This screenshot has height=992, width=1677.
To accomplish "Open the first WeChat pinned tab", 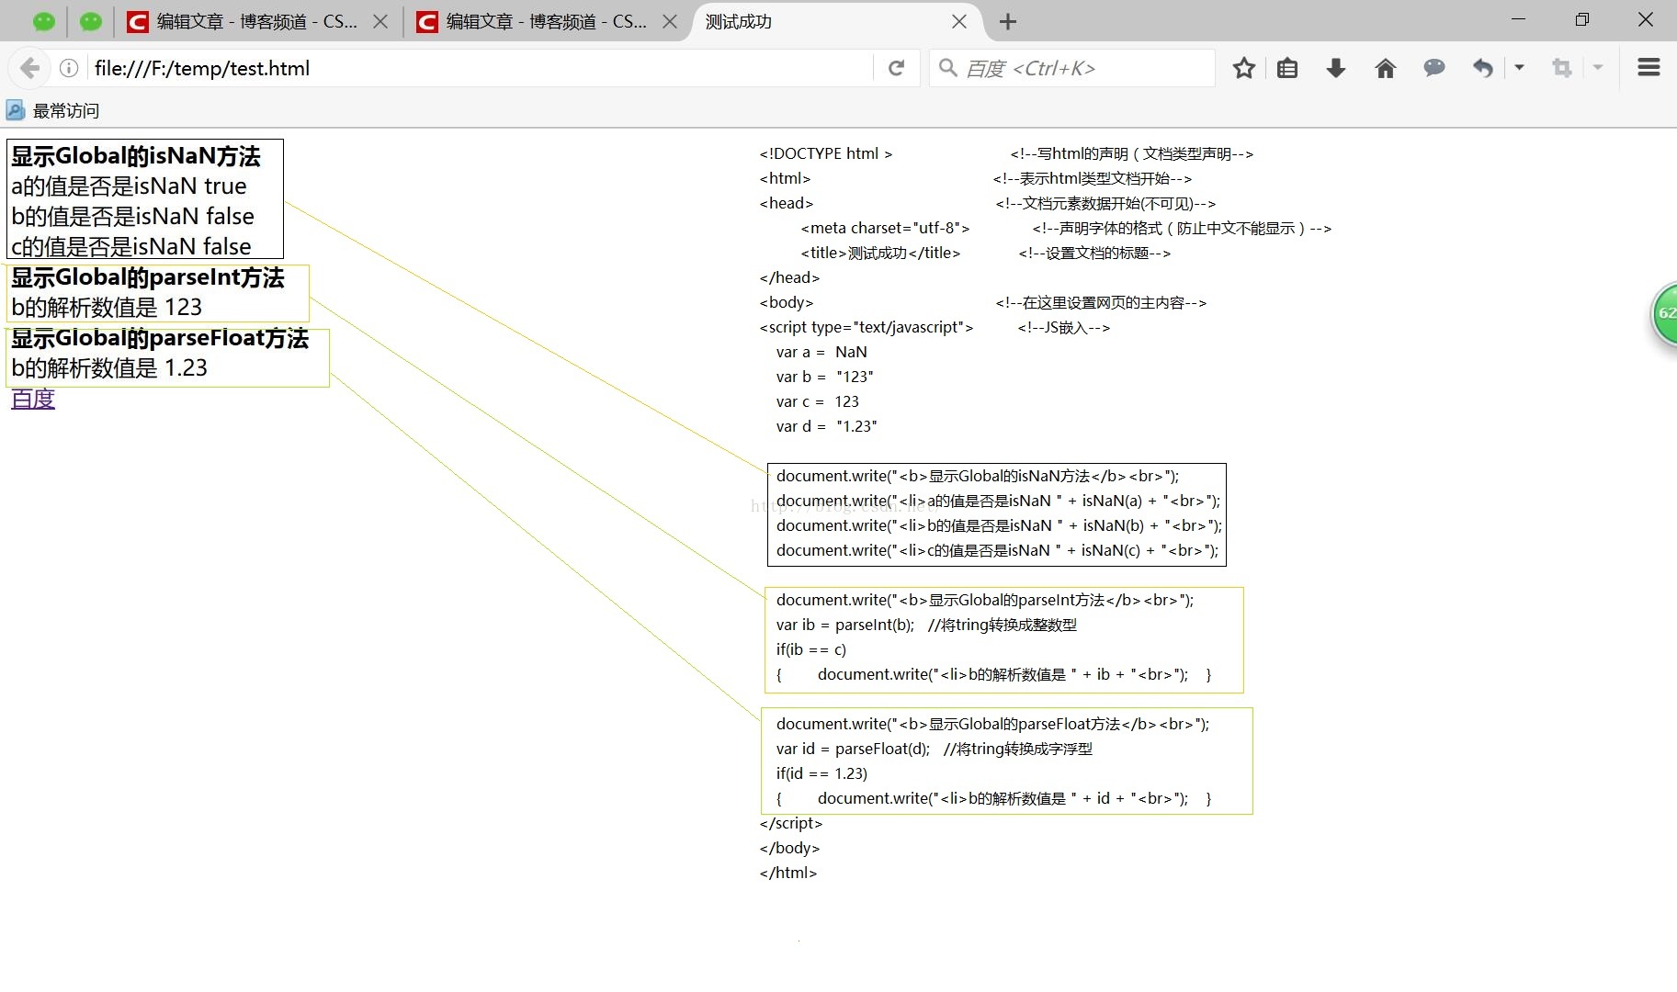I will coord(43,21).
